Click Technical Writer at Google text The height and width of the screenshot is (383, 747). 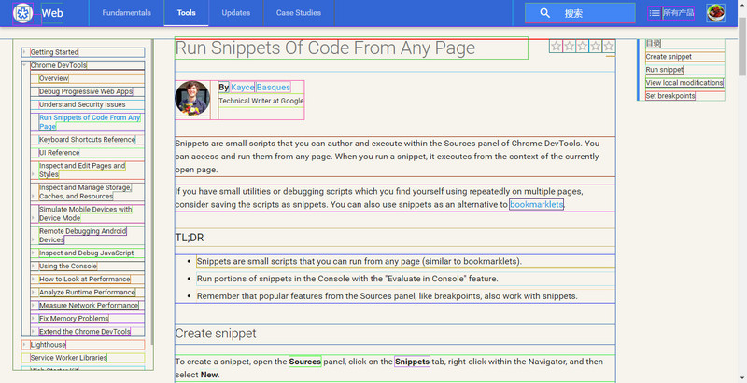point(261,101)
